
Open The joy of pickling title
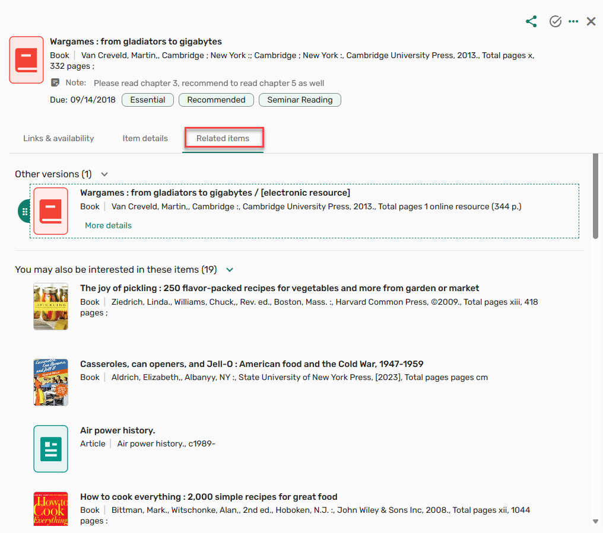[x=280, y=288]
